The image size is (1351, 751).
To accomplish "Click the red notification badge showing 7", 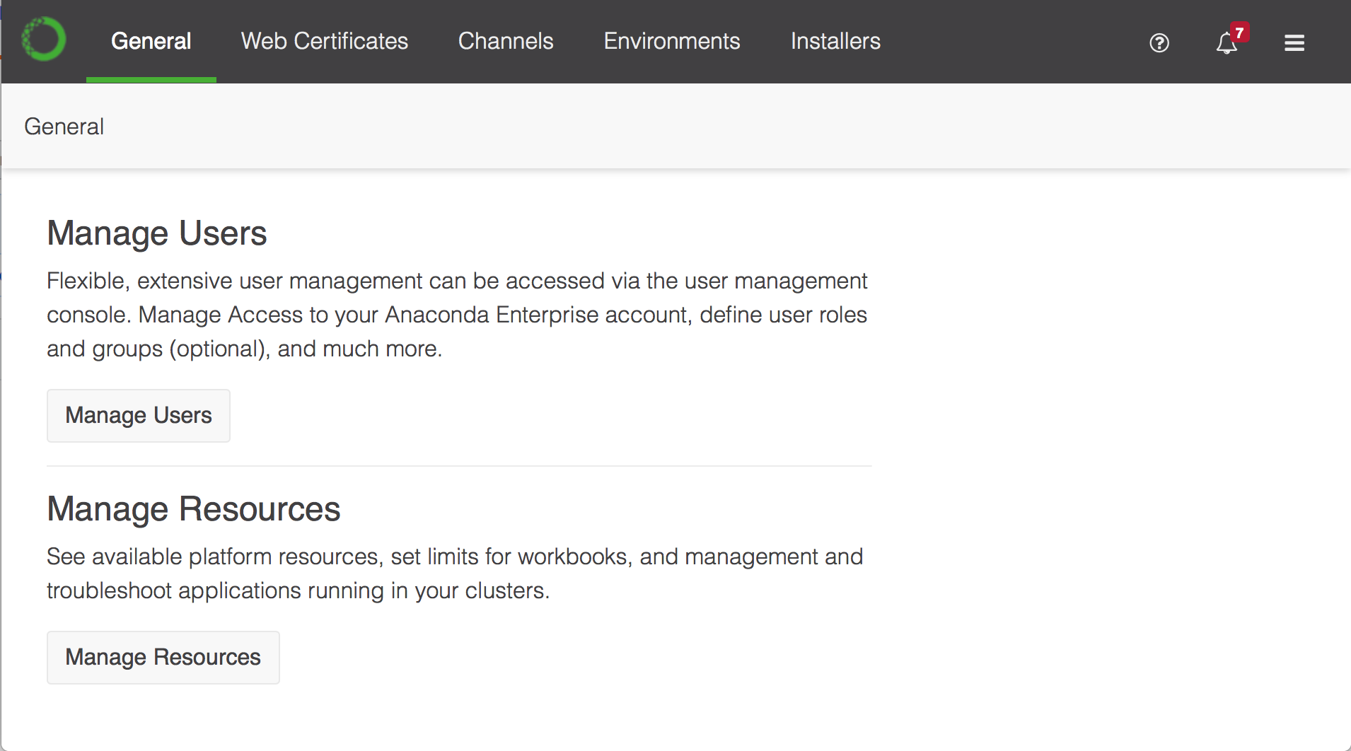I will tap(1239, 33).
